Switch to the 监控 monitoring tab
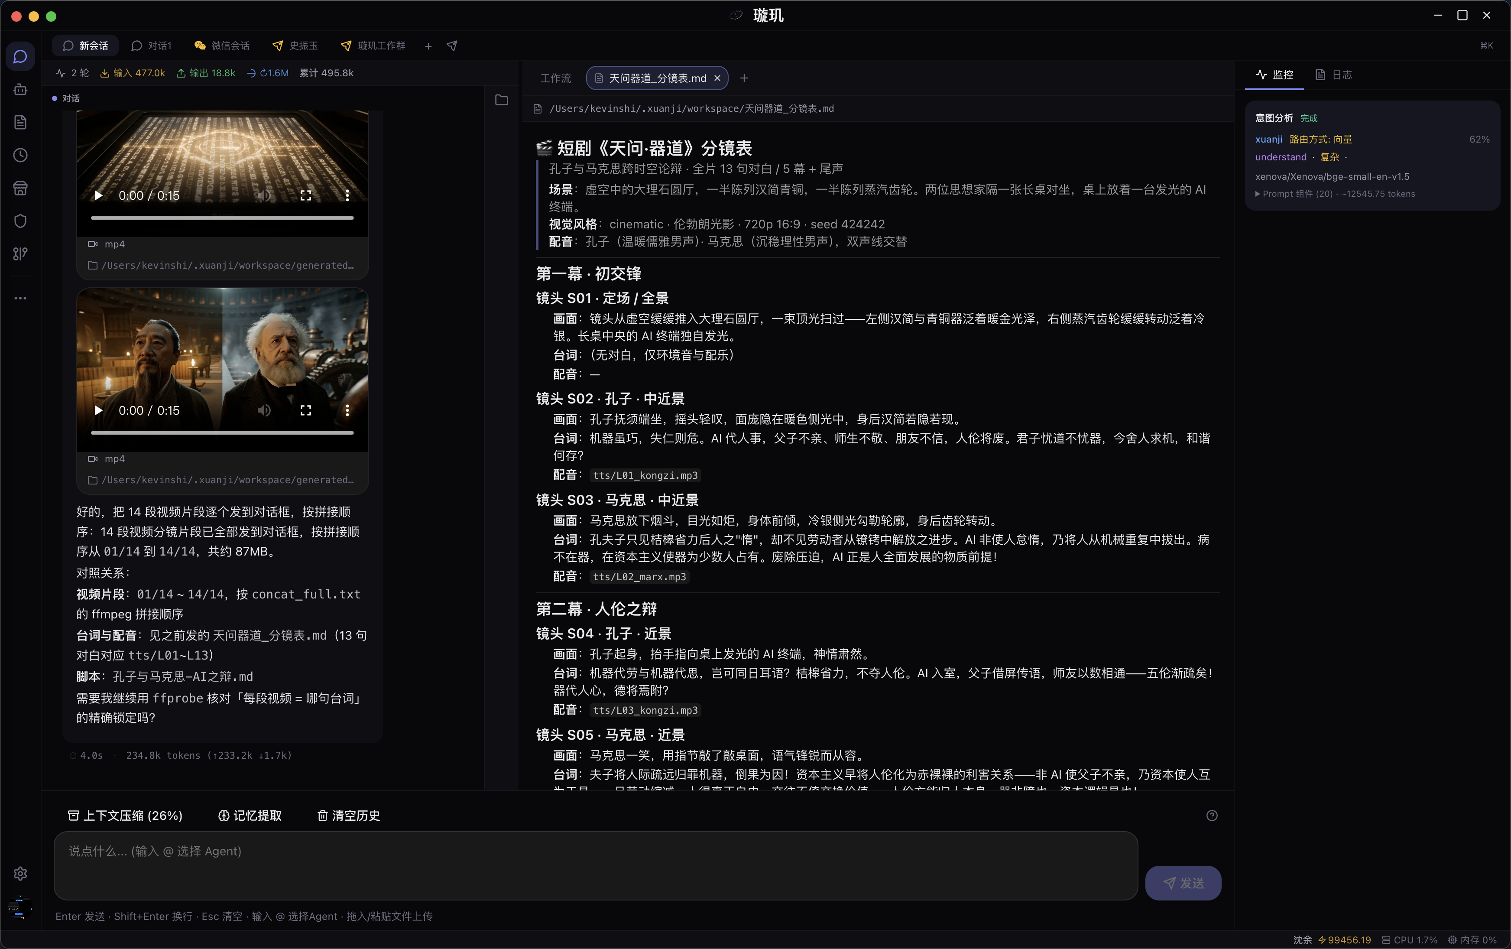 [x=1274, y=75]
